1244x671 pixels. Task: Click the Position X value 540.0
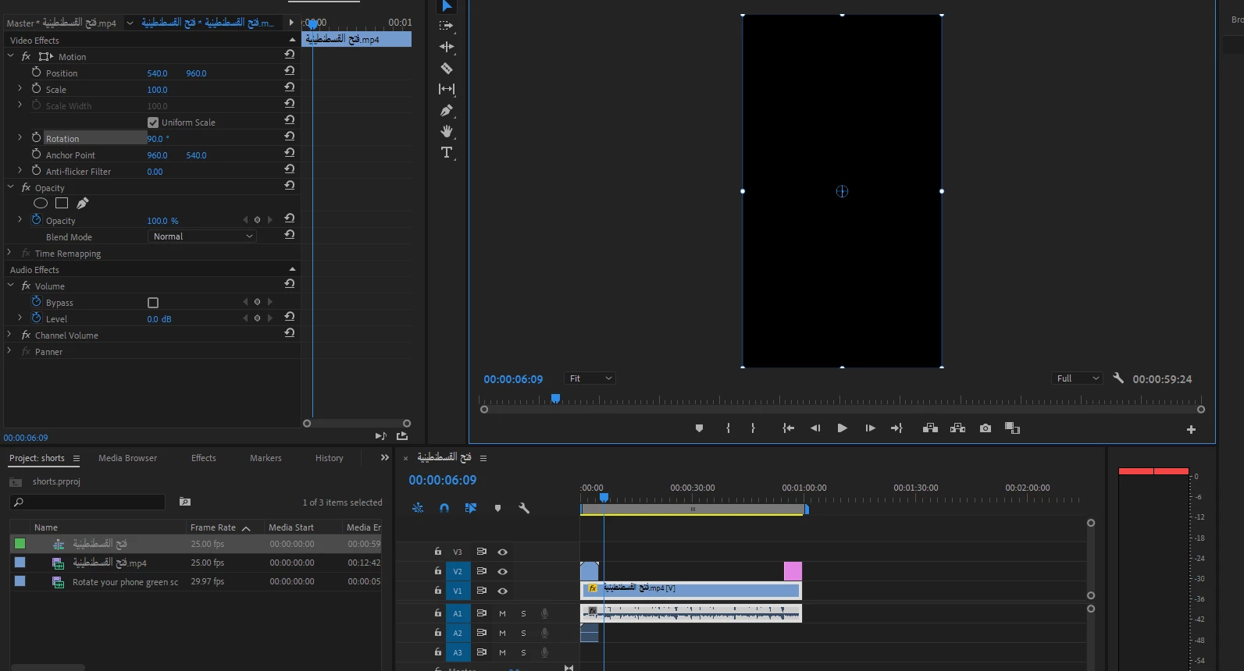click(157, 73)
